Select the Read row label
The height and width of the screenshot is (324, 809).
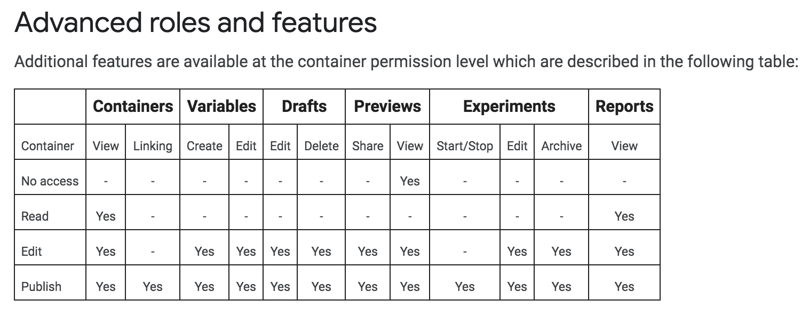pos(35,216)
